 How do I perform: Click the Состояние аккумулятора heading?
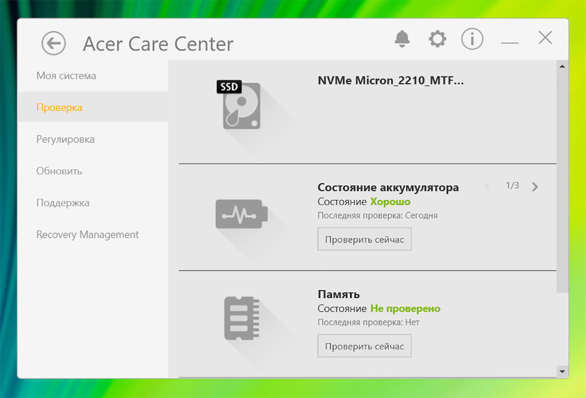tap(388, 187)
